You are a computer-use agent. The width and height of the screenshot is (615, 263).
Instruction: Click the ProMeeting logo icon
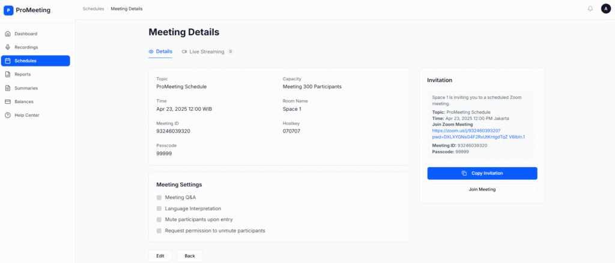click(x=8, y=10)
